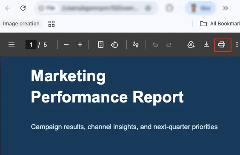Image resolution: width=240 pixels, height=155 pixels.
Task: Zoom in on the PDF
Action: coord(80,44)
